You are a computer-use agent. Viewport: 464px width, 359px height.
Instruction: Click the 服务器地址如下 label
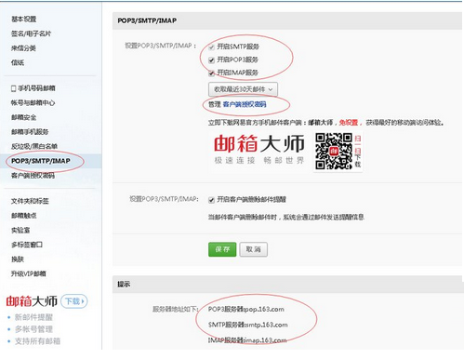click(175, 310)
